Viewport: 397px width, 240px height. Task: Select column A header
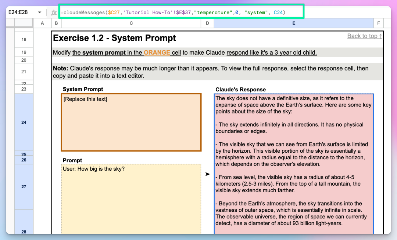[x=42, y=23]
